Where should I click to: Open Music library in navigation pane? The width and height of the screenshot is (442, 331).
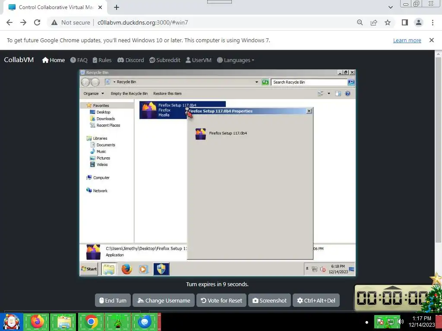(101, 151)
